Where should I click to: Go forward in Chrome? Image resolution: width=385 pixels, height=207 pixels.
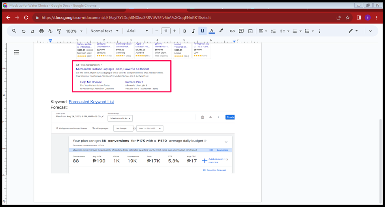pos(17,18)
